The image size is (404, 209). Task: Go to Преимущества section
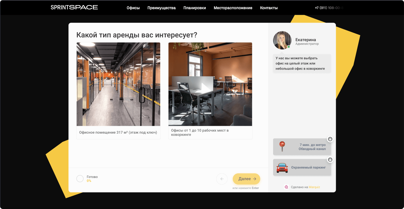click(161, 8)
